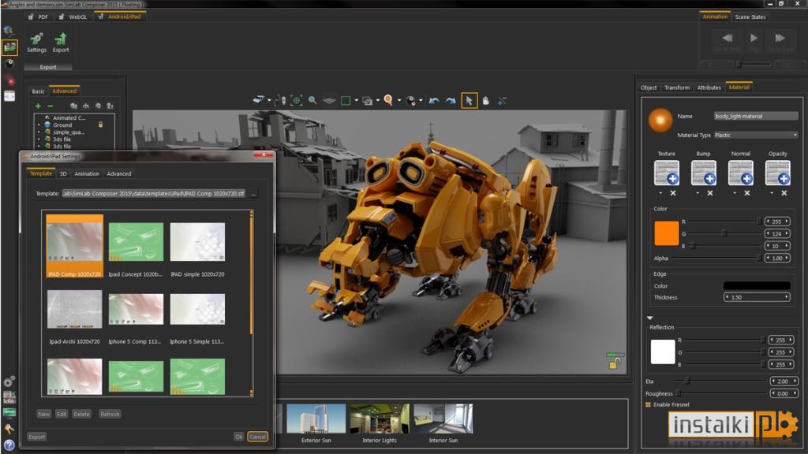Open the 3D tab in Android/iPad Settings

[63, 174]
